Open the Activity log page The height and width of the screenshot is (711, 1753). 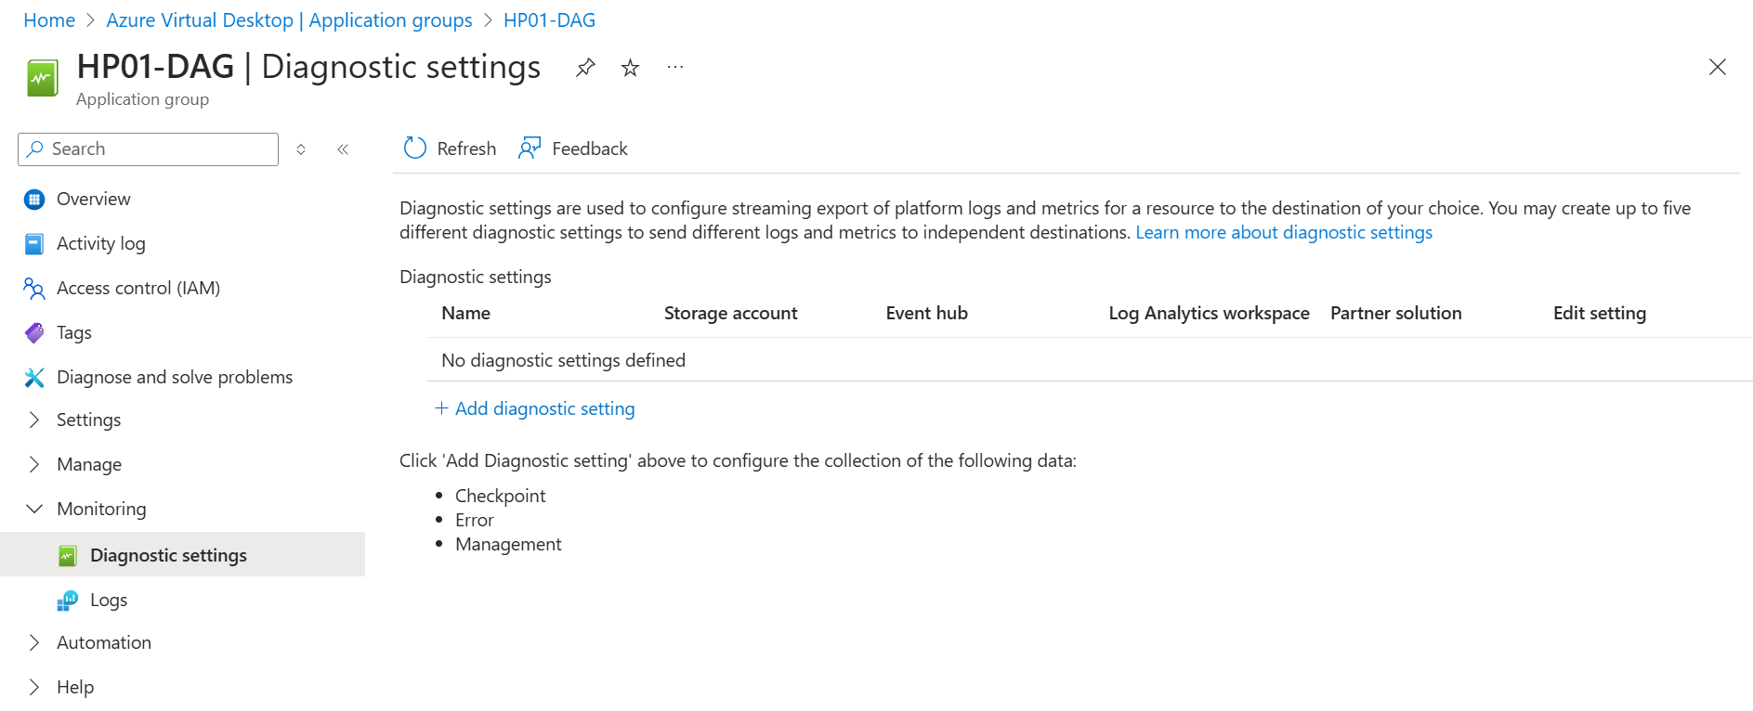[x=101, y=244]
